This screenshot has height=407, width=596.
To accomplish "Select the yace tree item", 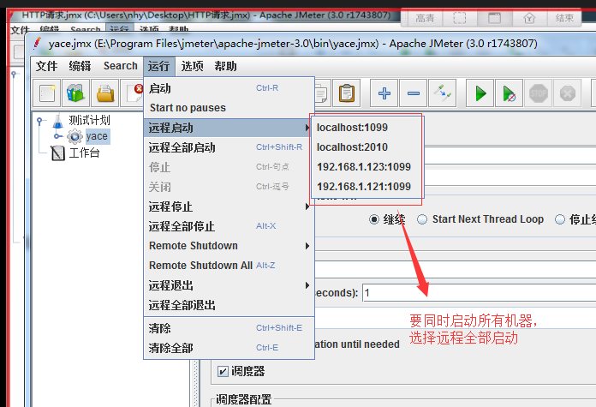I will tap(98, 136).
